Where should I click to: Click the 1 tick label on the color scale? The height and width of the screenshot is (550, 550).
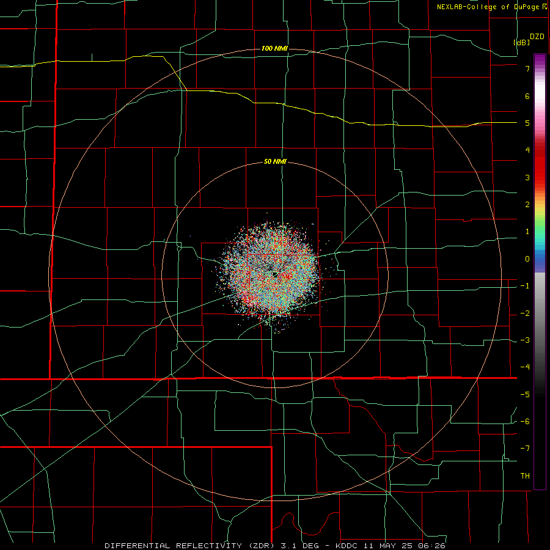point(527,232)
